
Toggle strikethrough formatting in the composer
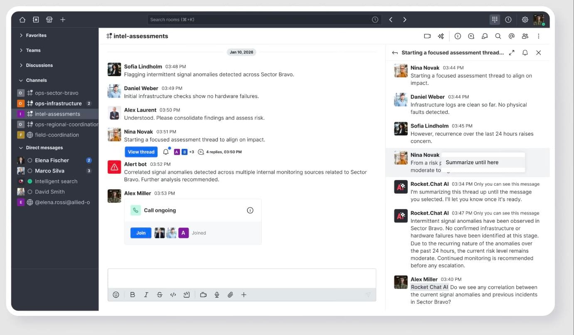tap(160, 295)
